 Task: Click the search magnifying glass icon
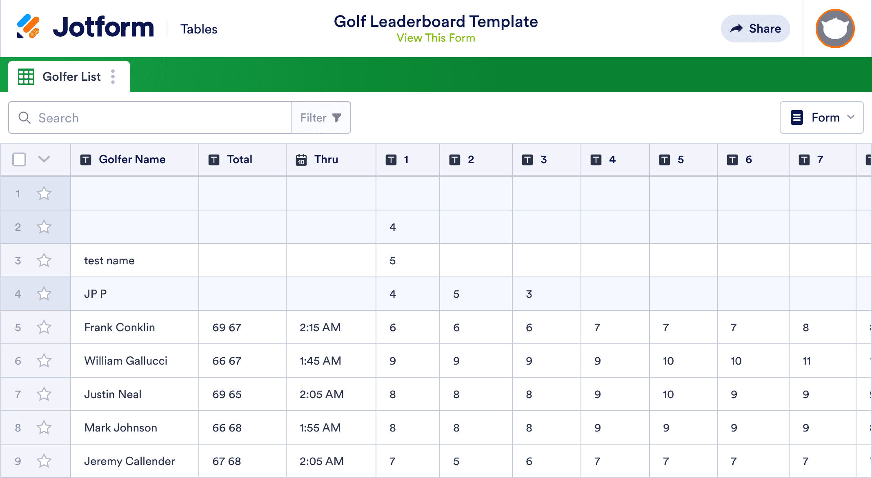point(24,118)
